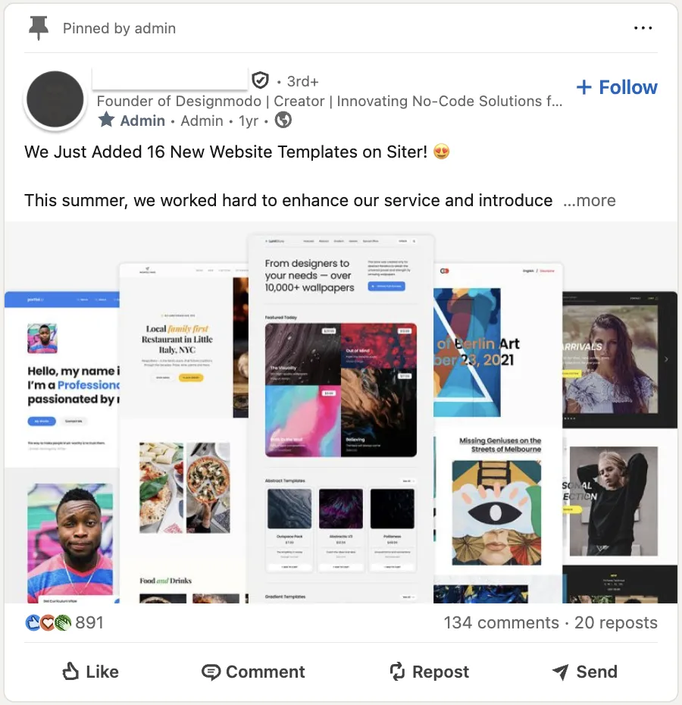682x705 pixels.
Task: Click the globe visibility icon
Action: coord(283,120)
